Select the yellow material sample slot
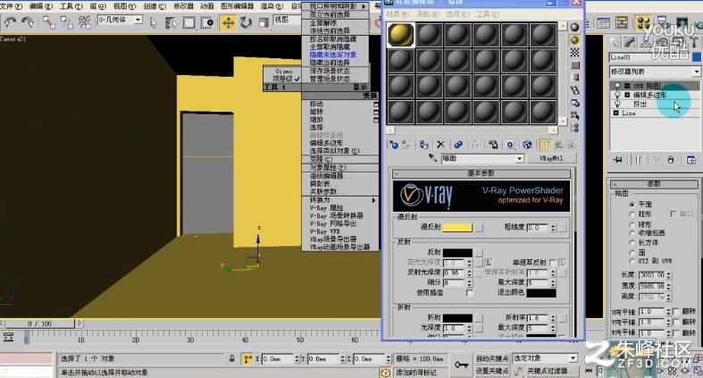This screenshot has width=703, height=378. [x=400, y=35]
